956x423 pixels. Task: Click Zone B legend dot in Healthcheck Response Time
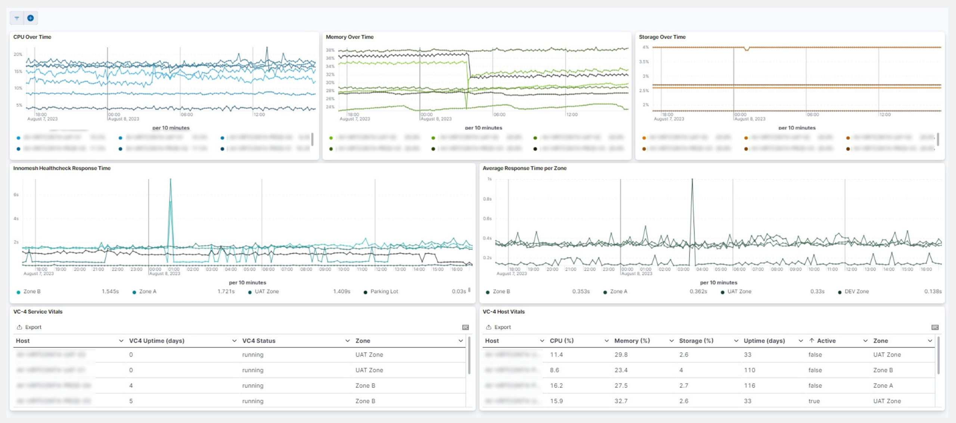pos(18,292)
